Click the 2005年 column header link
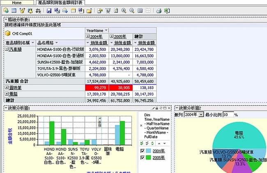The width and height of the screenshot is (267, 173). pos(120,37)
